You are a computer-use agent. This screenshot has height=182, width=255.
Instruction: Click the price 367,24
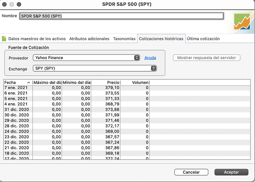112,142
